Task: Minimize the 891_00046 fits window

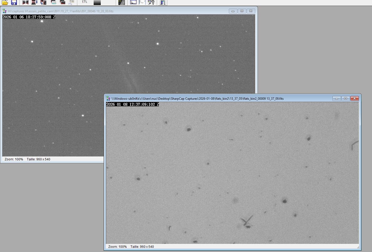Action: tap(233, 11)
